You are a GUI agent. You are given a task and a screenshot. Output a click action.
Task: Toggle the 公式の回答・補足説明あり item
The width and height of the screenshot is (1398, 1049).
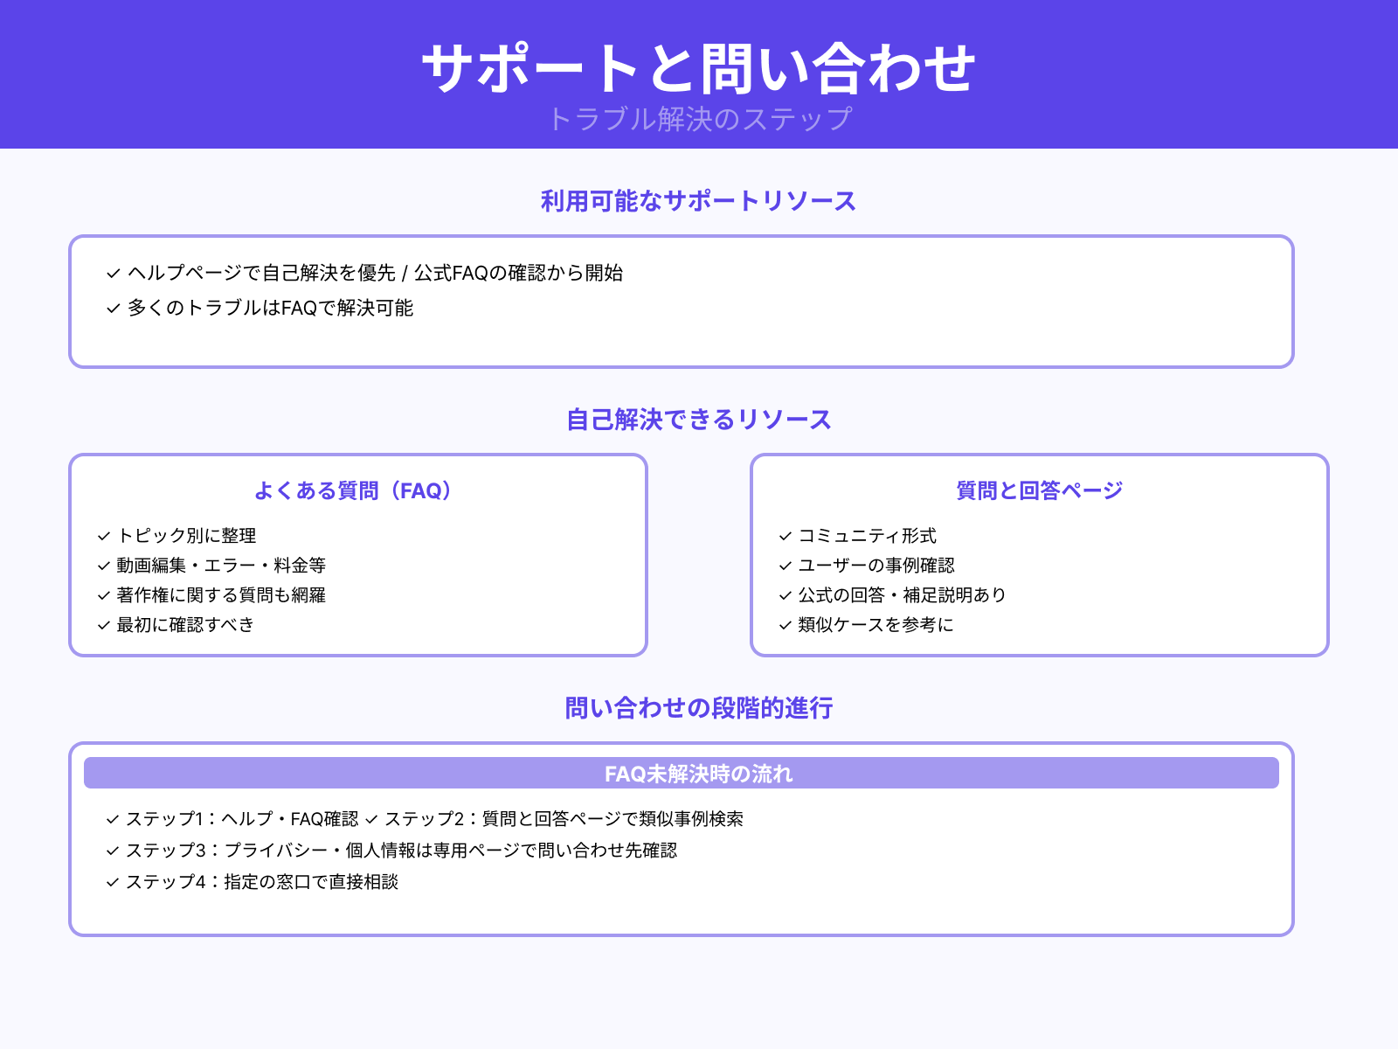[901, 595]
